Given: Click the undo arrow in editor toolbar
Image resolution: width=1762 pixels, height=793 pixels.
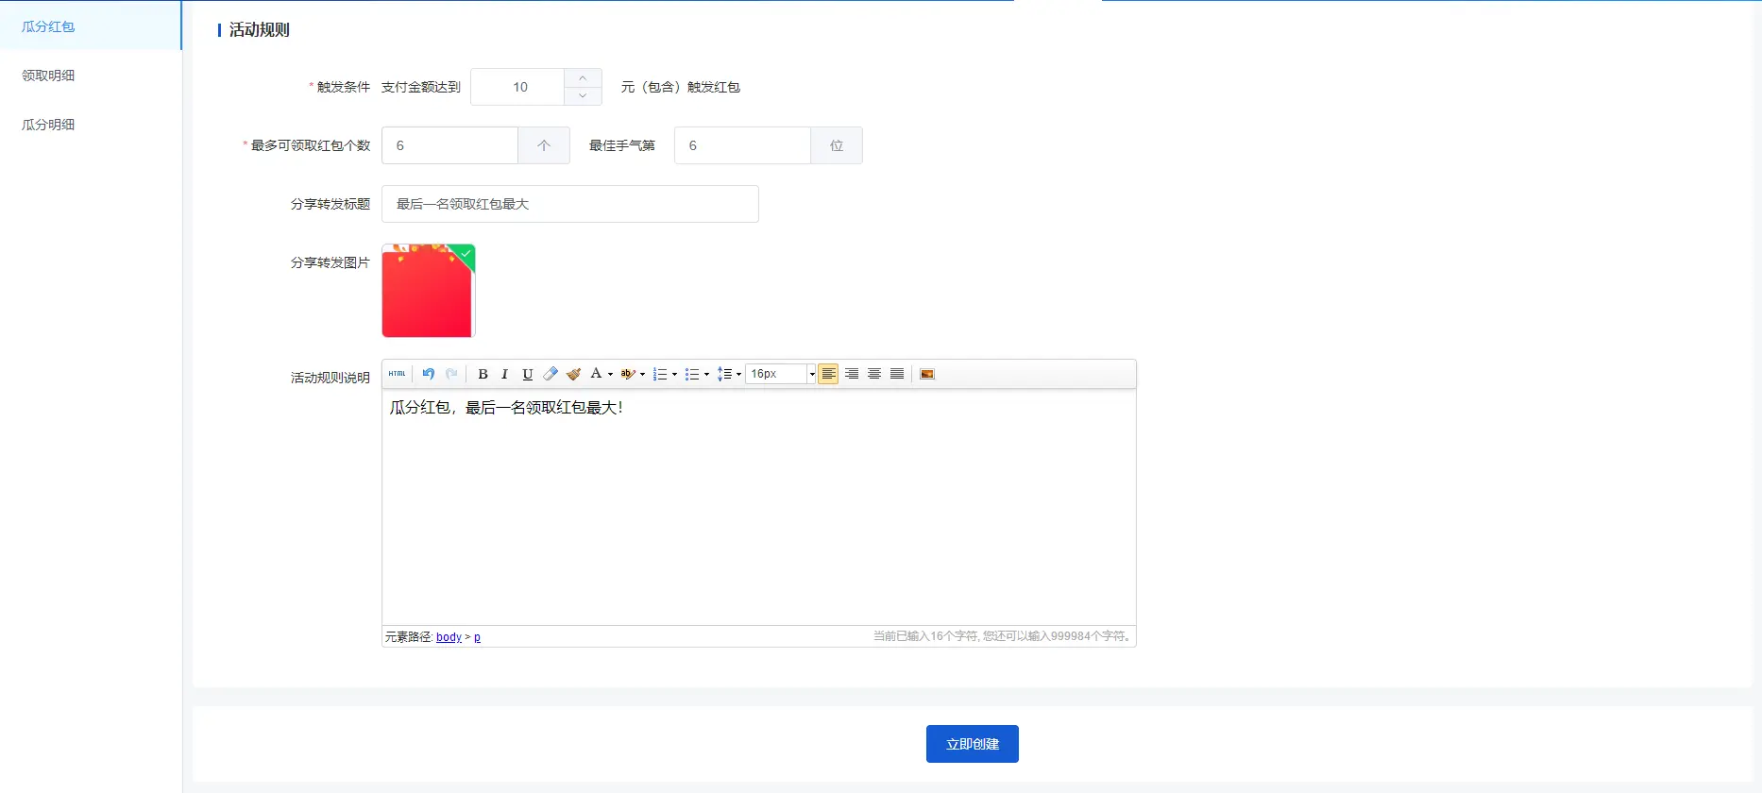Looking at the screenshot, I should coord(428,374).
